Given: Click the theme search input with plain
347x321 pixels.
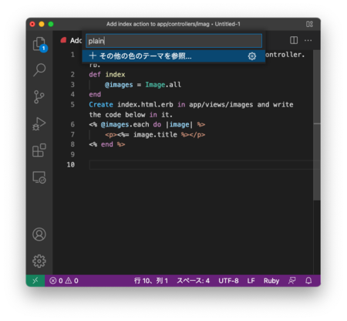Looking at the screenshot, I should (x=174, y=41).
